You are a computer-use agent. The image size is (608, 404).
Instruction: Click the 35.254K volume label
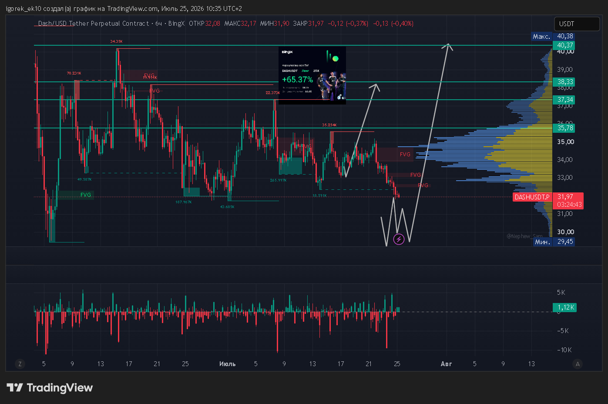329,125
